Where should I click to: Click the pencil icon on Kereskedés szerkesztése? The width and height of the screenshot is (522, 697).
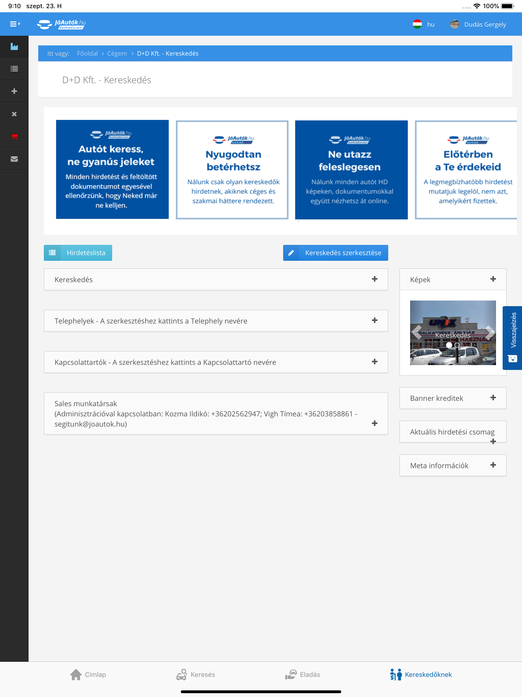coord(291,253)
